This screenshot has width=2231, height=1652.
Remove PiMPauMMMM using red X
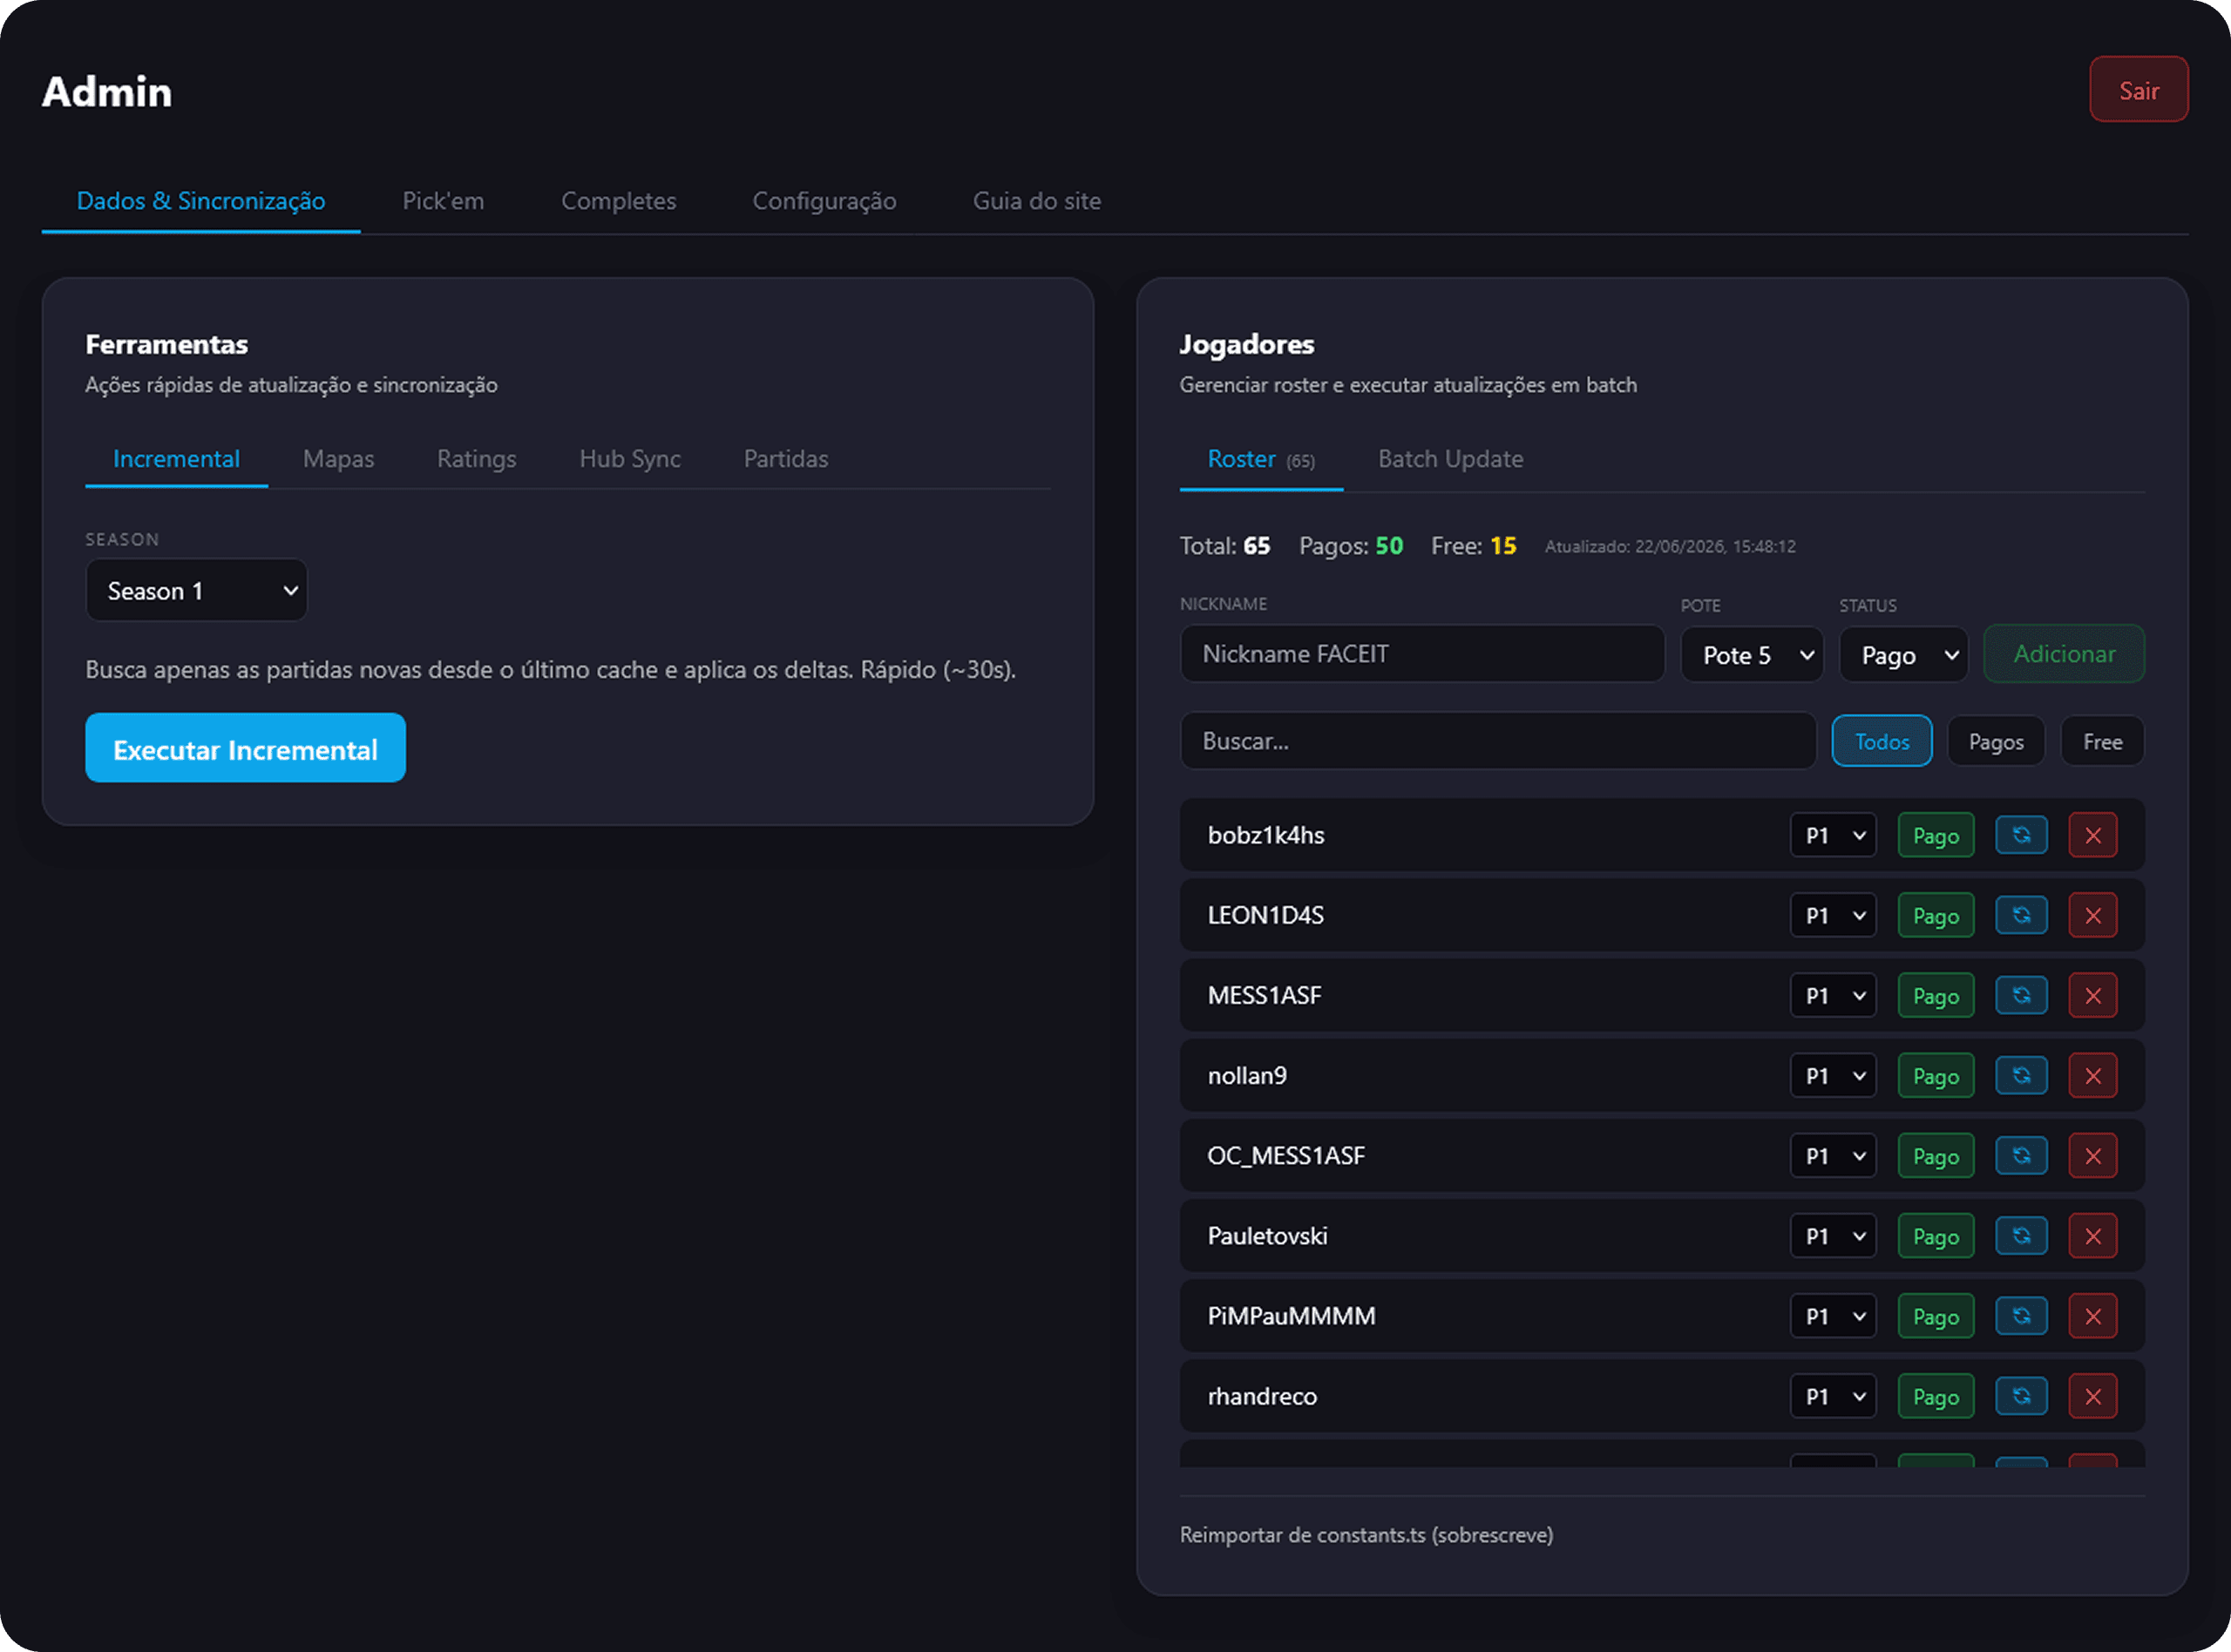click(2092, 1315)
